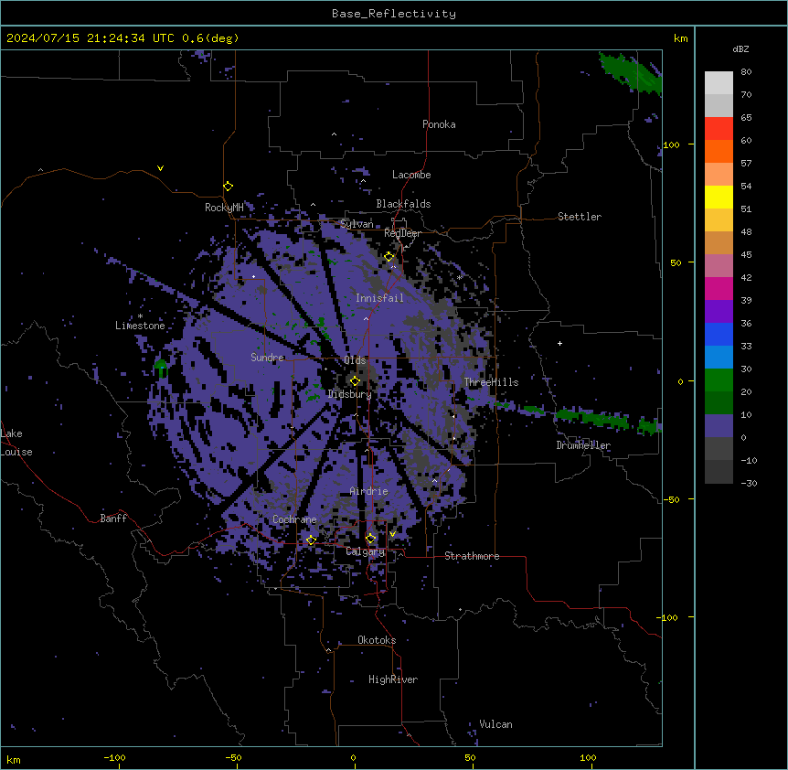The width and height of the screenshot is (788, 770).
Task: Select the Calgary label
Action: [366, 551]
